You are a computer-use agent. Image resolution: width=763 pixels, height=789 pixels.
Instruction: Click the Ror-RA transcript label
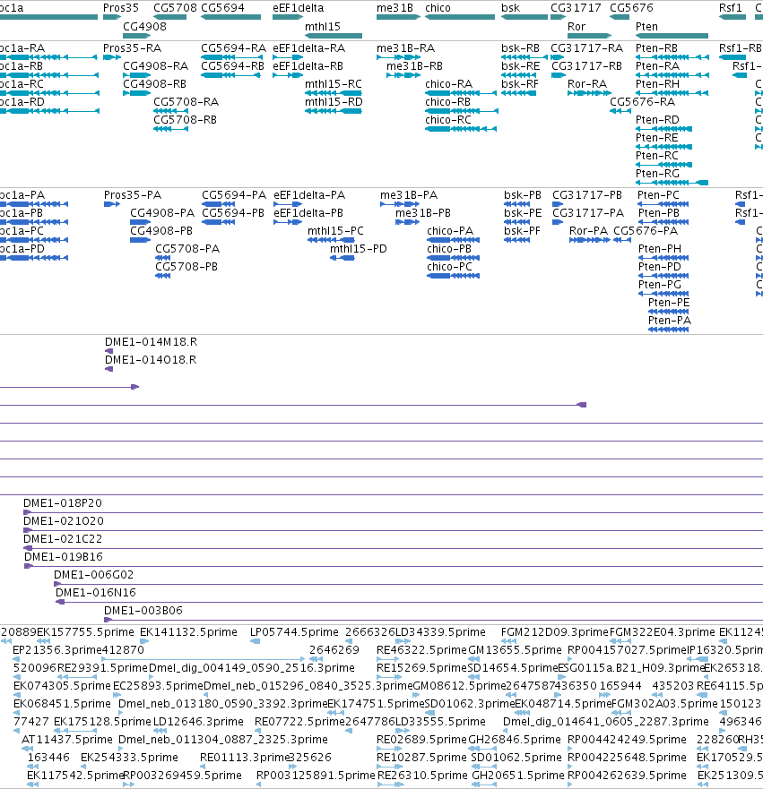coord(586,84)
